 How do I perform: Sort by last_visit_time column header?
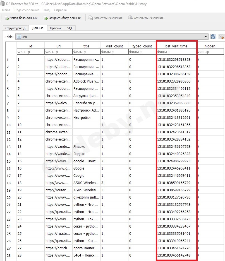176,46
